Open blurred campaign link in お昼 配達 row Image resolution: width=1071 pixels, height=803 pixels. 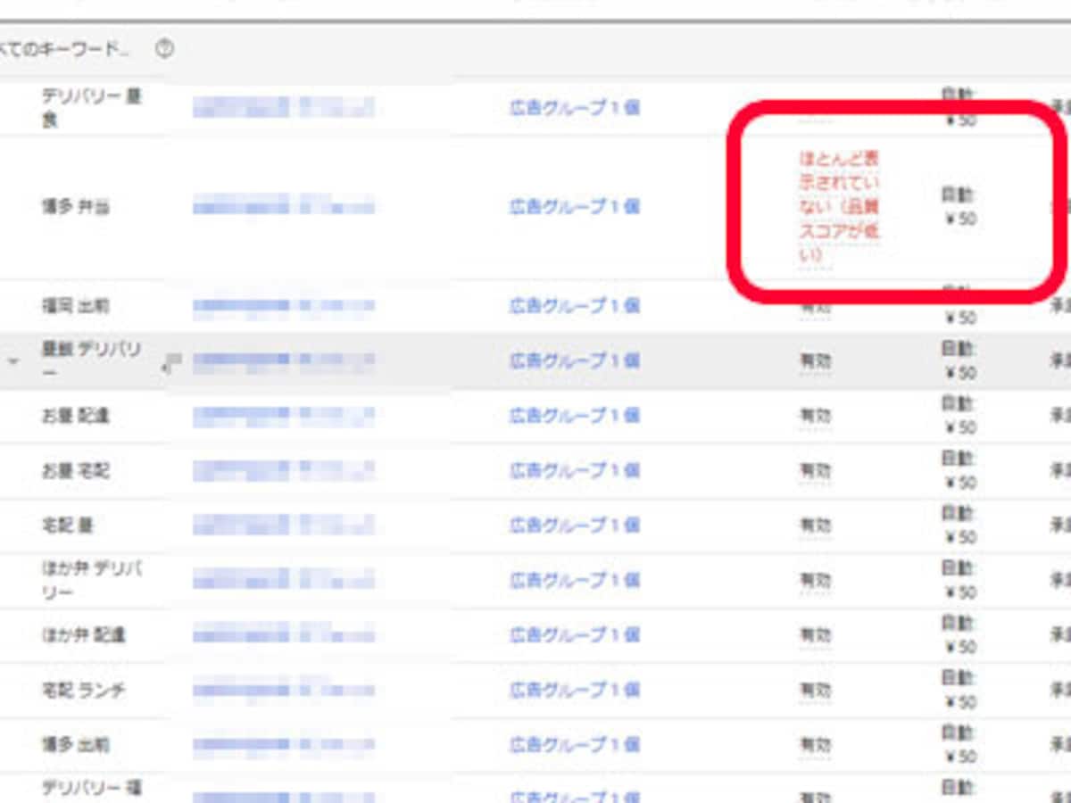tap(284, 416)
